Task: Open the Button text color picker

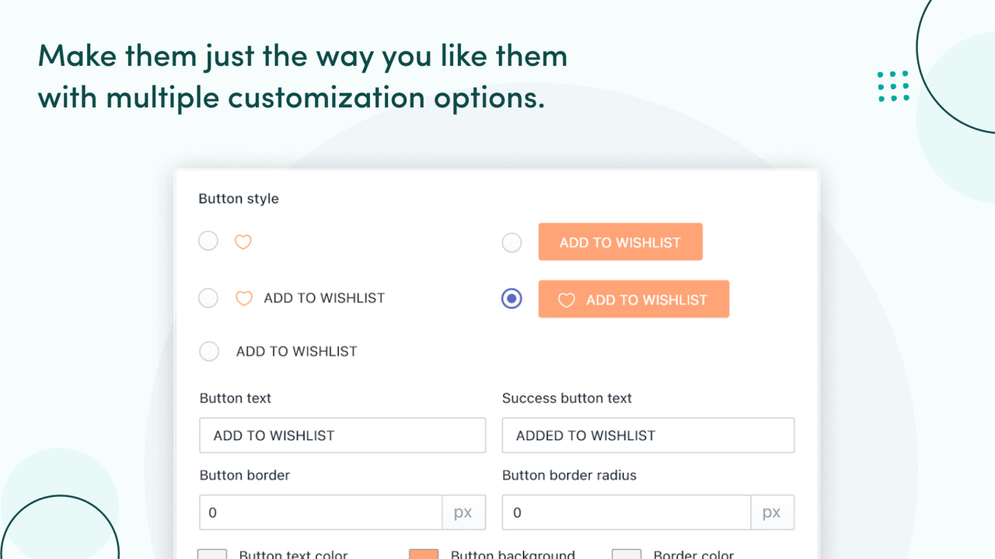Action: pos(212,554)
